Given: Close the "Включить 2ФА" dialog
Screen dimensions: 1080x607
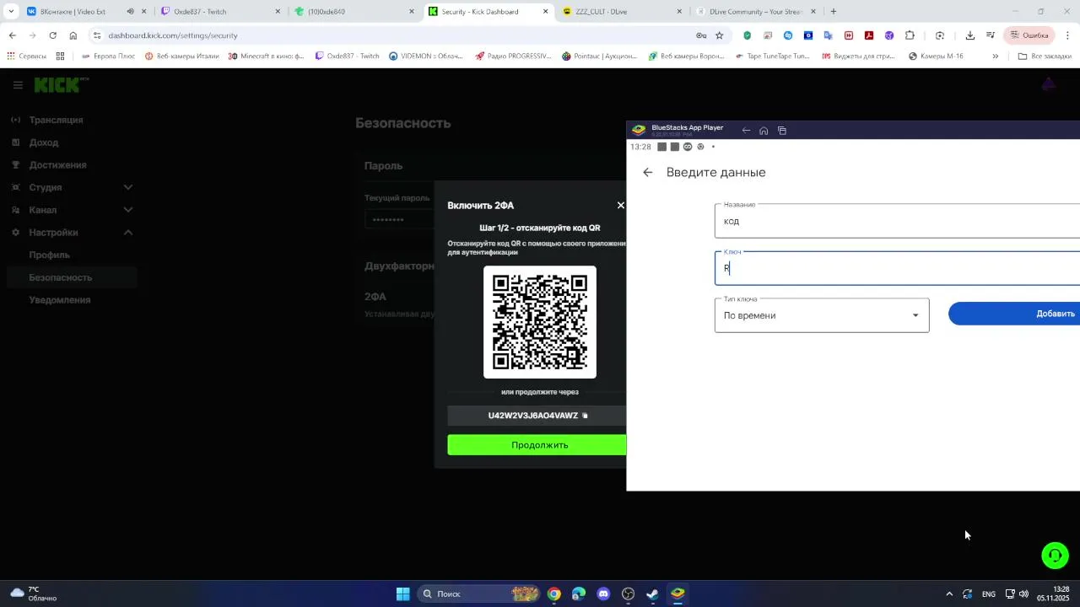Looking at the screenshot, I should click(x=620, y=205).
